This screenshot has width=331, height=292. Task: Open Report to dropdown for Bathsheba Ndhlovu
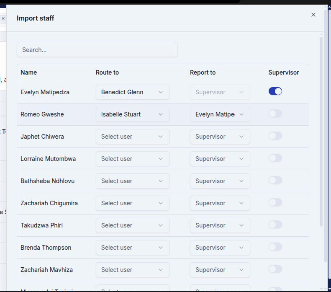tap(220, 181)
